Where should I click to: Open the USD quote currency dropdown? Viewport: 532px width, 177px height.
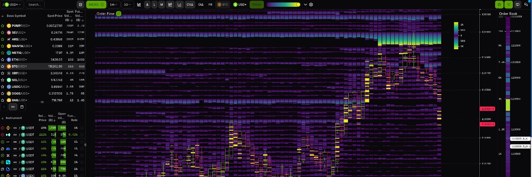[12, 5]
